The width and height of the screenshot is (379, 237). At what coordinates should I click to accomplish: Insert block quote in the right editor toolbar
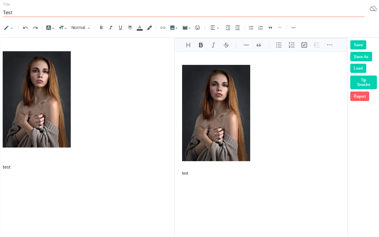coord(259,45)
